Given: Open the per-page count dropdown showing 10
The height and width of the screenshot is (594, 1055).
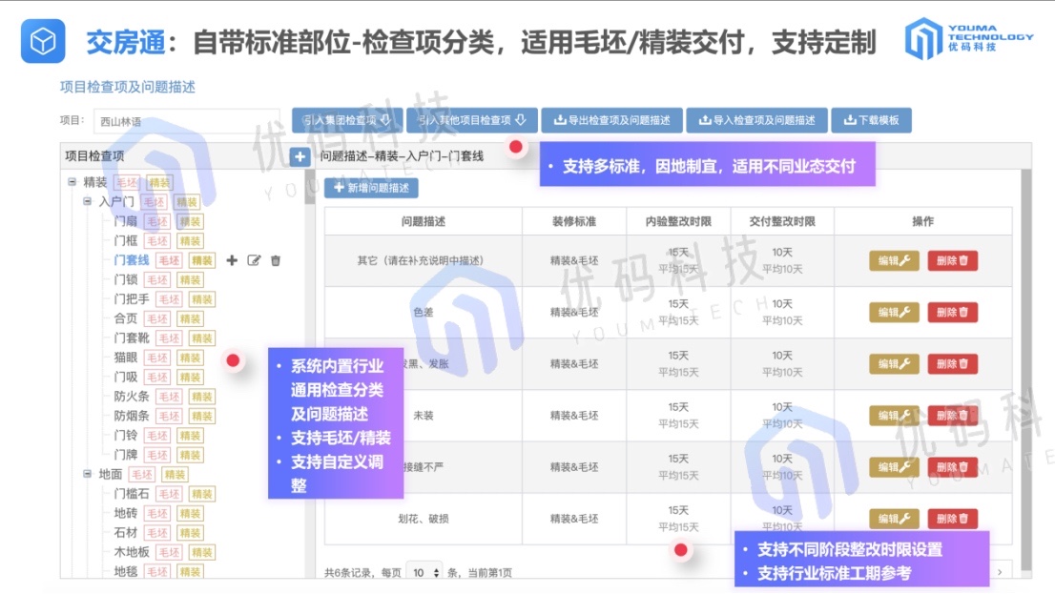Looking at the screenshot, I should coord(424,572).
